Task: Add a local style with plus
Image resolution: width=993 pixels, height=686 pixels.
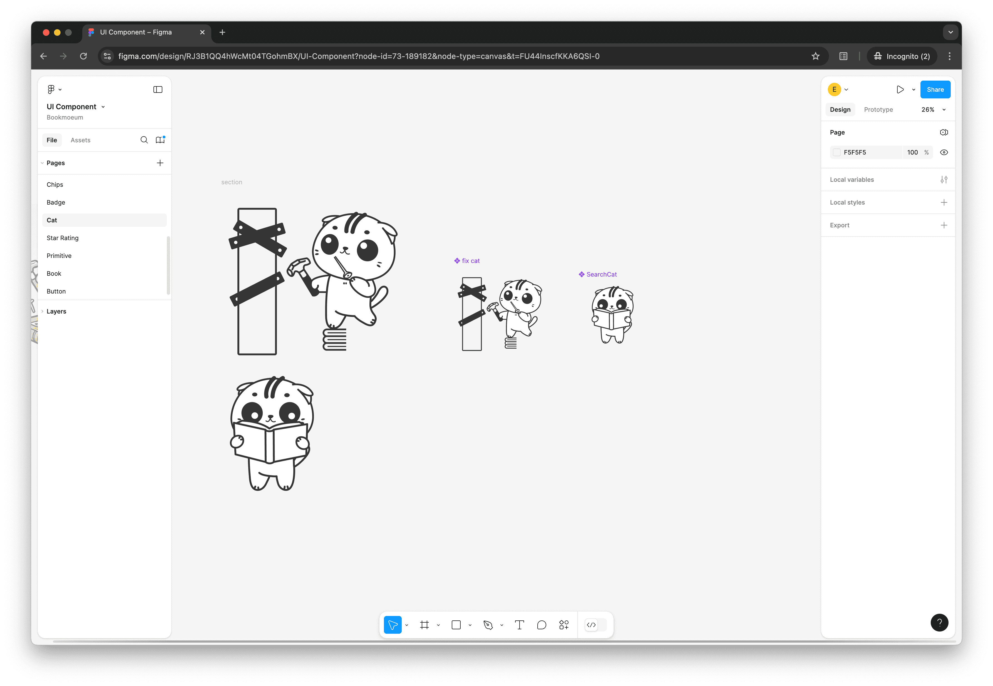Action: pos(944,202)
